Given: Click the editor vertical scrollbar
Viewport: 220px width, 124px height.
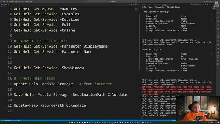Looking at the screenshot, I should 139,41.
